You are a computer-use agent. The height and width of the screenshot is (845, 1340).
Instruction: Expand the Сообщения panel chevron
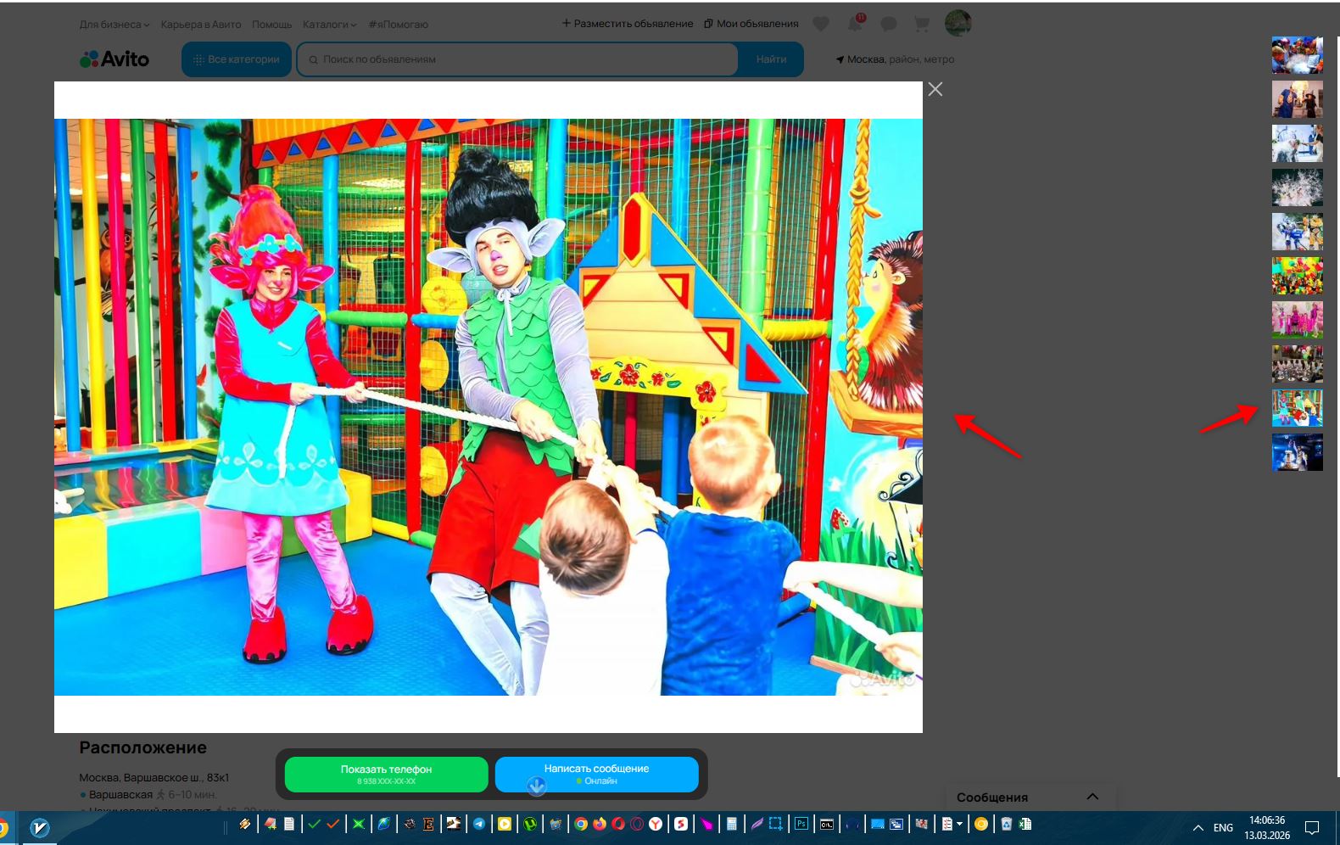coord(1092,797)
